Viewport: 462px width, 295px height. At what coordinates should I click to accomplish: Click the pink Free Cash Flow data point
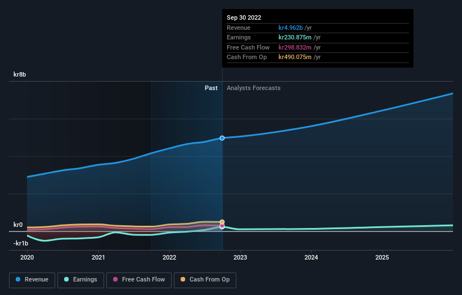[222, 226]
